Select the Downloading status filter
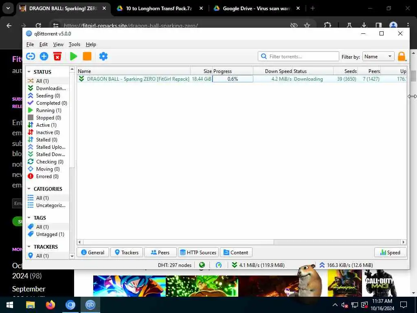Image resolution: width=417 pixels, height=313 pixels. [x=47, y=88]
